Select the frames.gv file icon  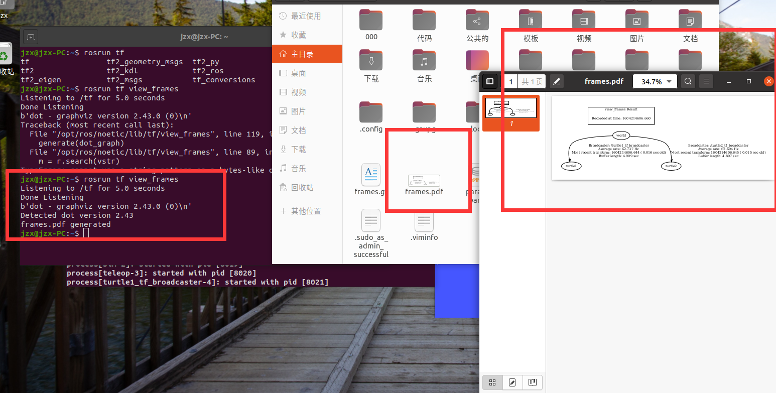click(x=371, y=174)
